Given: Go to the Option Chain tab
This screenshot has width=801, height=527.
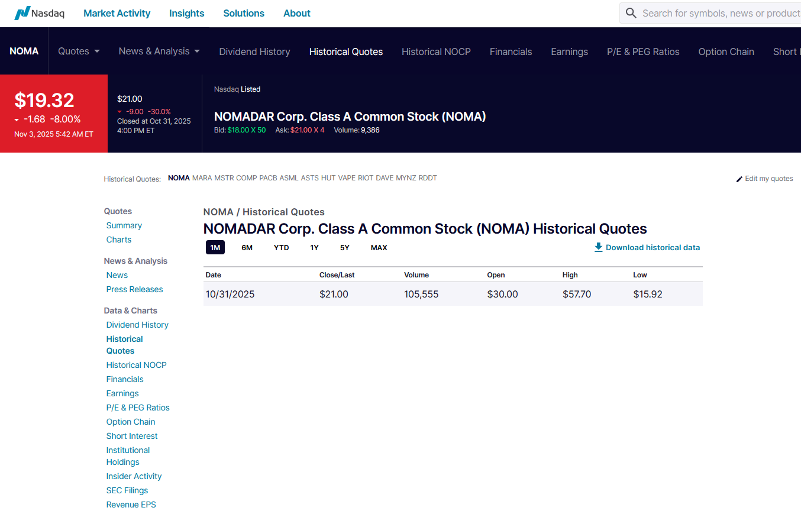Looking at the screenshot, I should (726, 51).
